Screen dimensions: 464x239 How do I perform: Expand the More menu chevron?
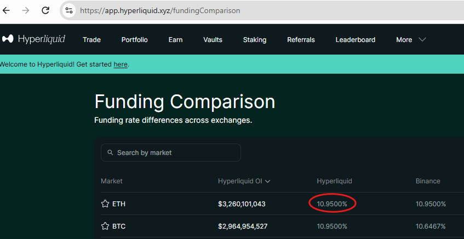pyautogui.click(x=422, y=39)
